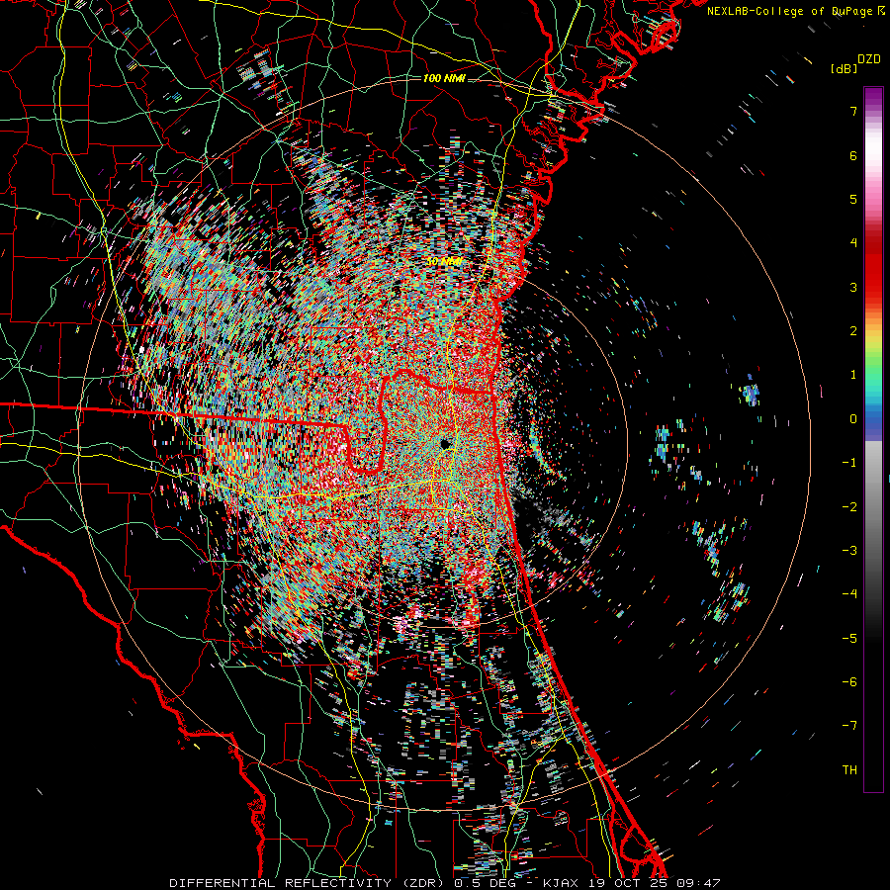Click the 50 NMI range ring label
The image size is (890, 890).
click(x=444, y=262)
